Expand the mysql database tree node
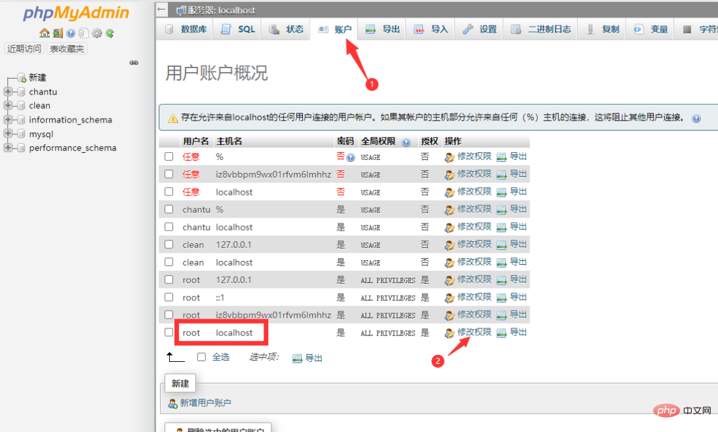Image resolution: width=718 pixels, height=432 pixels. tap(8, 134)
